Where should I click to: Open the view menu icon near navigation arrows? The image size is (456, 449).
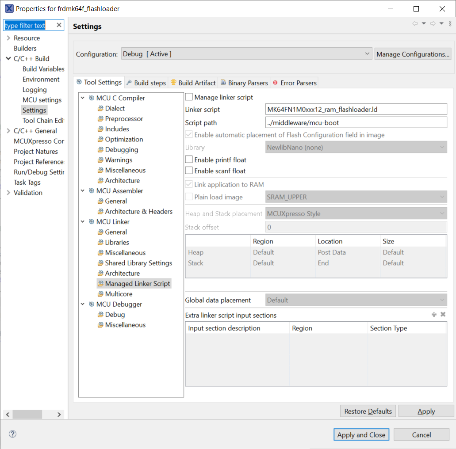tap(450, 23)
